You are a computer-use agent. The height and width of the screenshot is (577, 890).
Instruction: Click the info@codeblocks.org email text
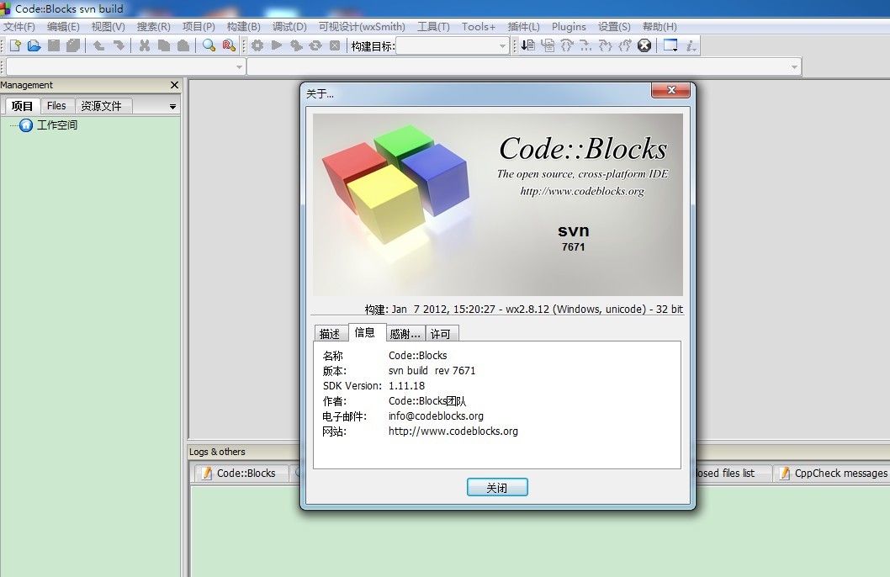point(436,416)
